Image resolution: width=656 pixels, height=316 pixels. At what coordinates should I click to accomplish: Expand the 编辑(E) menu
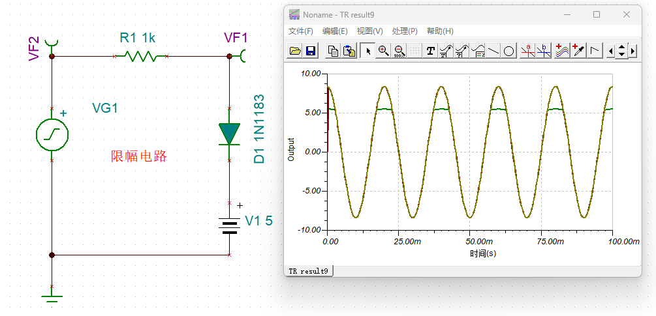pyautogui.click(x=335, y=31)
